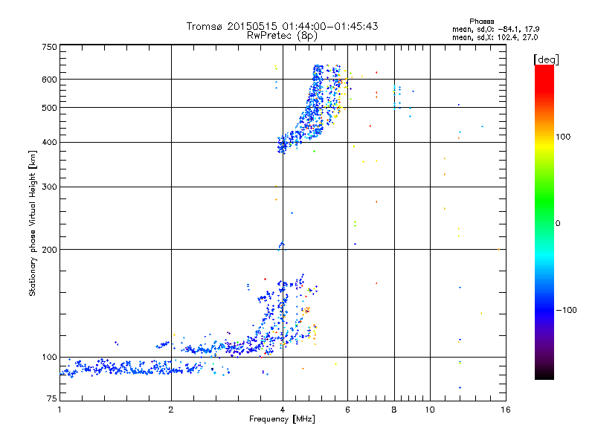
Task: Click the y-axis tick label '500'
Action: point(49,108)
